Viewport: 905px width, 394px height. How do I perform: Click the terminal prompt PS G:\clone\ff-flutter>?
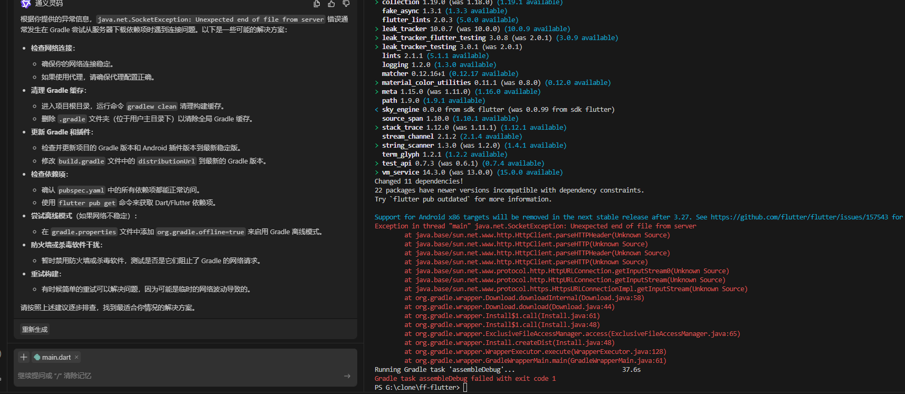417,388
